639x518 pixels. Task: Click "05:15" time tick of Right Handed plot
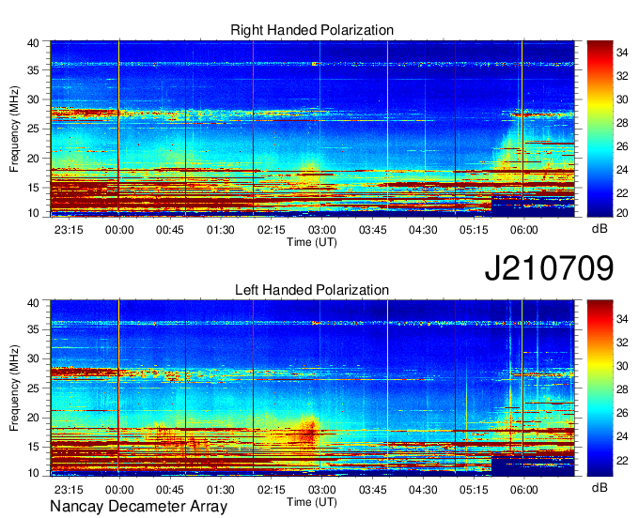pyautogui.click(x=474, y=230)
